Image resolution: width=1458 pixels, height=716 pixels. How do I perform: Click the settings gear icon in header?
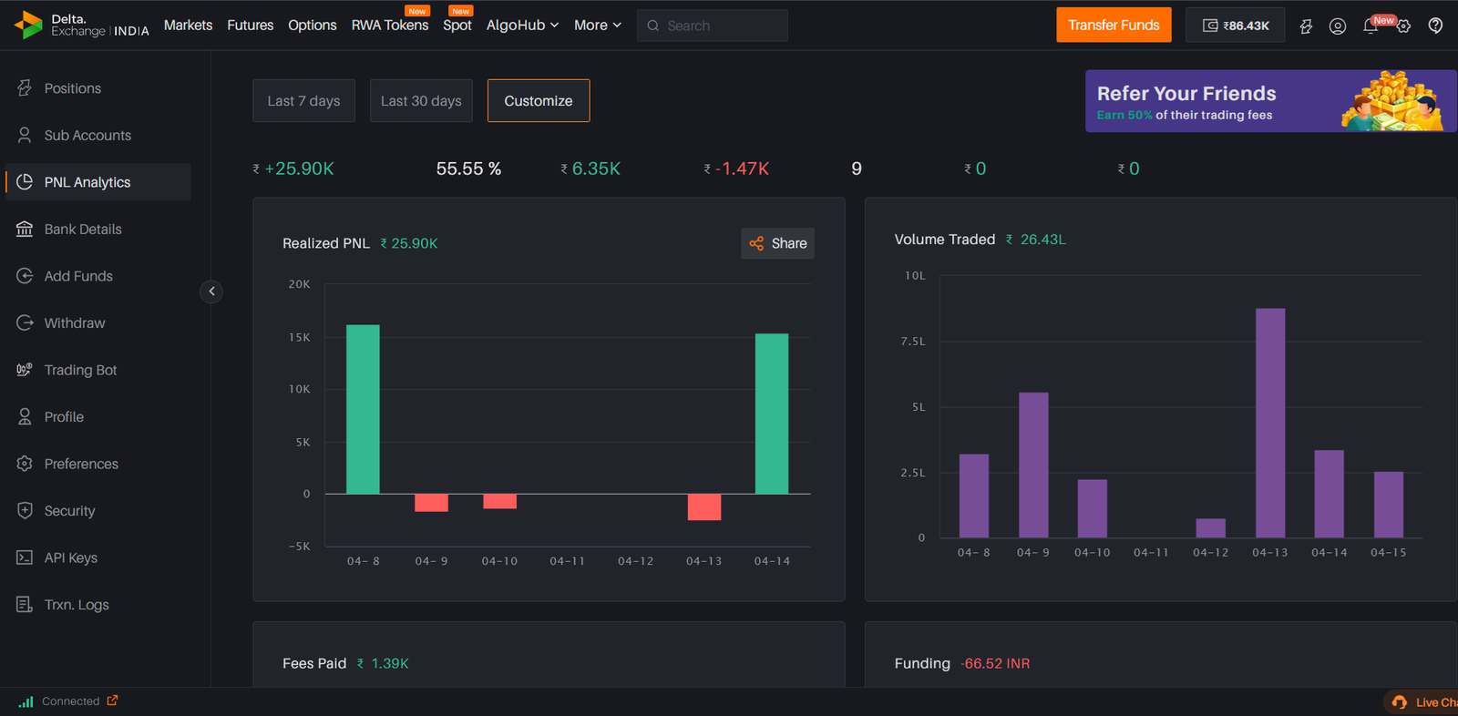(1403, 26)
